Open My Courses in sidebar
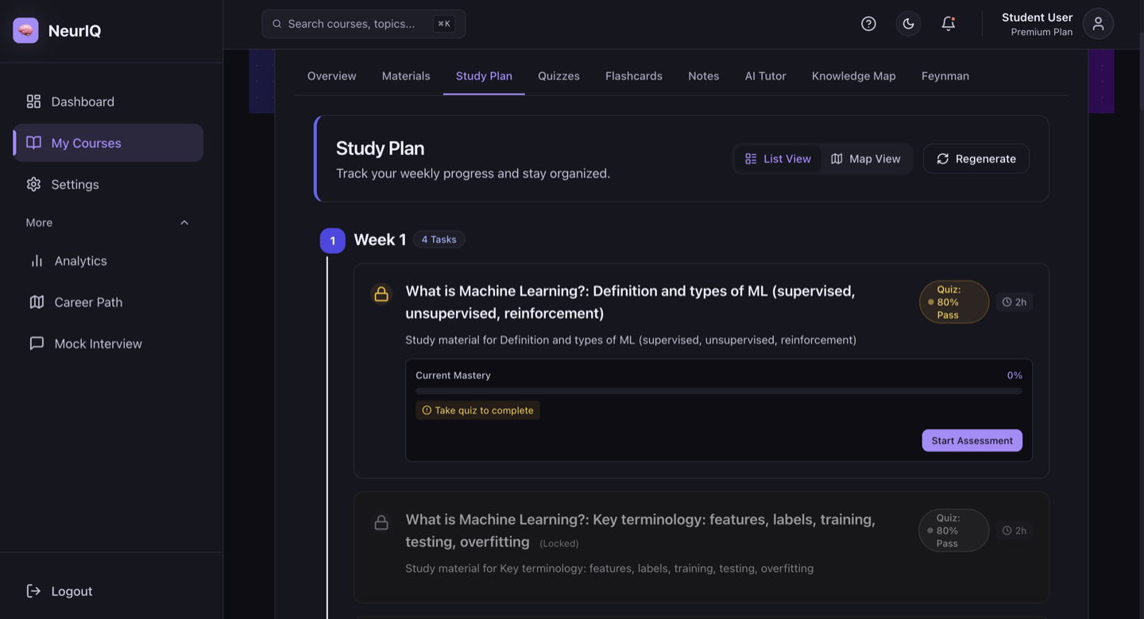The width and height of the screenshot is (1144, 619). click(108, 143)
